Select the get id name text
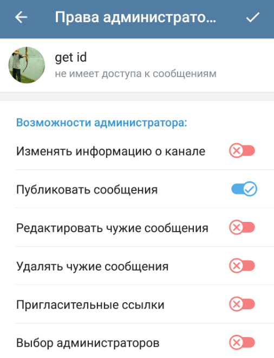The width and height of the screenshot is (274, 358). [x=70, y=57]
